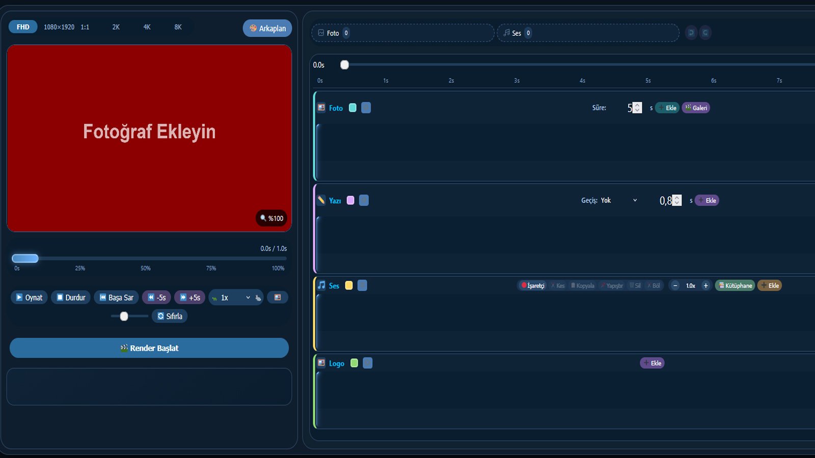
Task: Select the 4K resolution tab
Action: pos(147,27)
